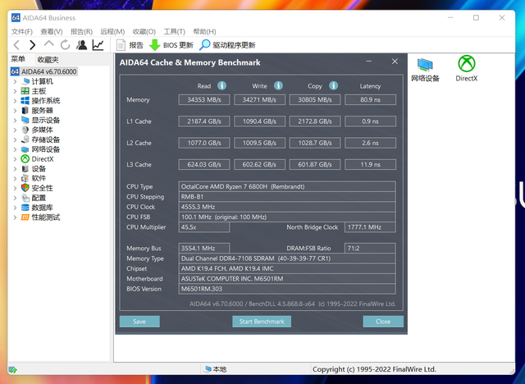Click the user profile toolbar icon
525x384 pixels.
82,45
